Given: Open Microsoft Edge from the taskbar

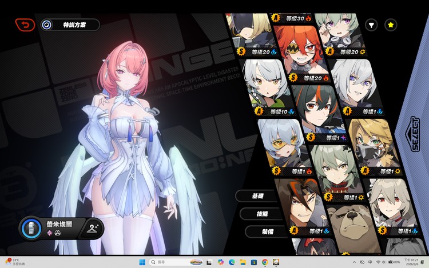Looking at the screenshot, I should coord(232,262).
